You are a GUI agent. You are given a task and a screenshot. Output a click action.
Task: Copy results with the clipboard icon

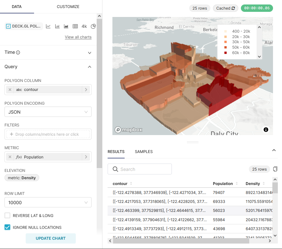point(275,169)
